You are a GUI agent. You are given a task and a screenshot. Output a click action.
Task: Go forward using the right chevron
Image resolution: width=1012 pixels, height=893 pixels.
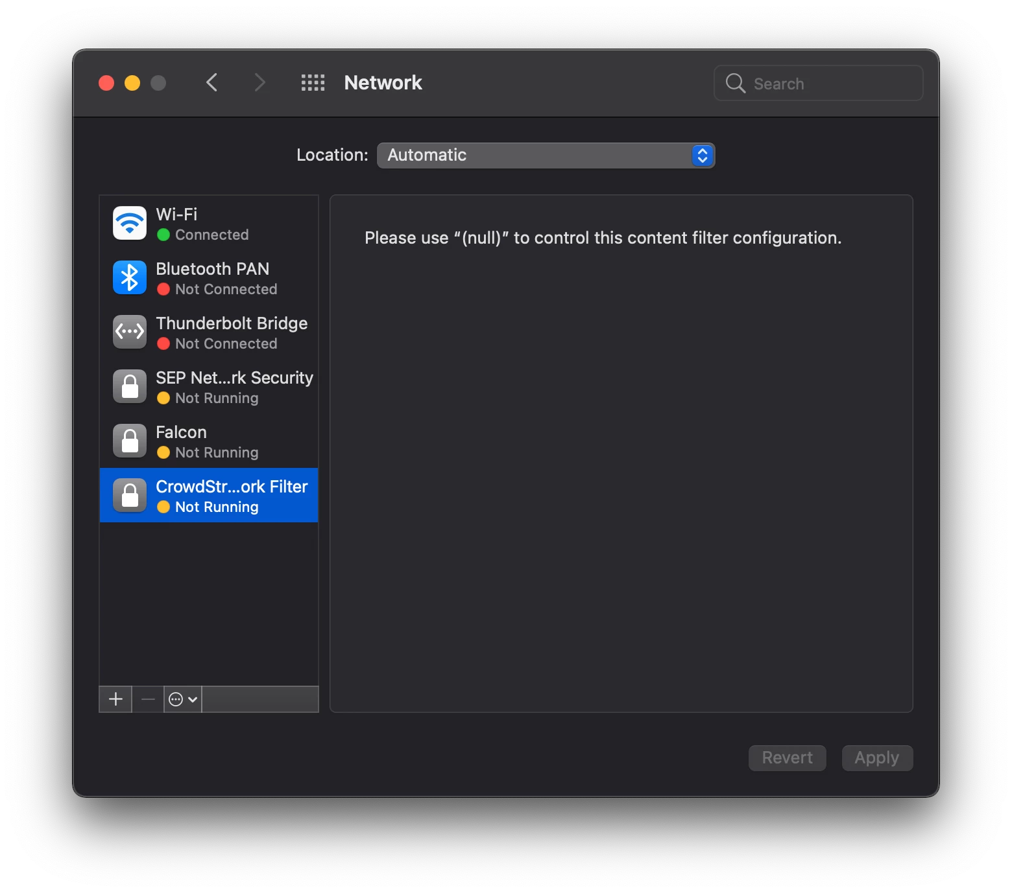(x=259, y=83)
